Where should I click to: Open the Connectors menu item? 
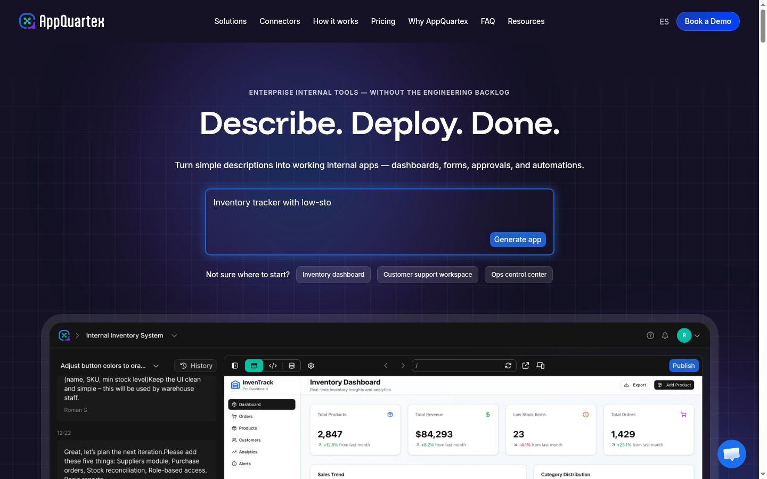(280, 21)
